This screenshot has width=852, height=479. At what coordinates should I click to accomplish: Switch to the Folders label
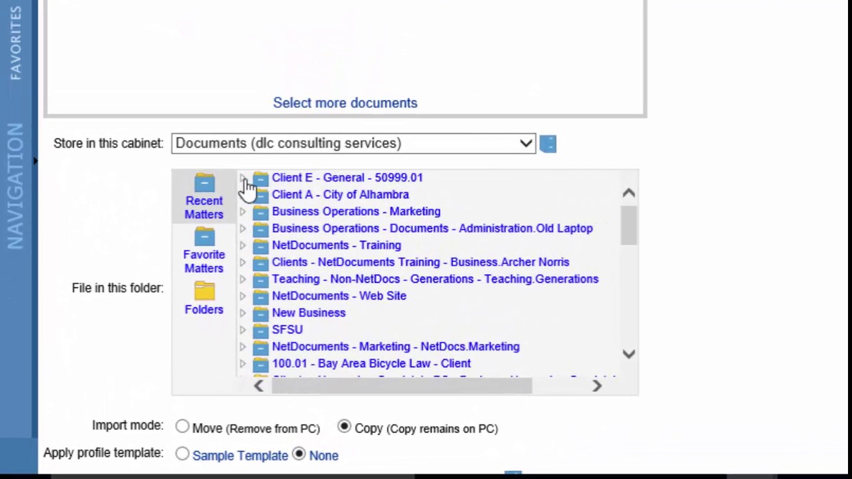pyautogui.click(x=204, y=309)
